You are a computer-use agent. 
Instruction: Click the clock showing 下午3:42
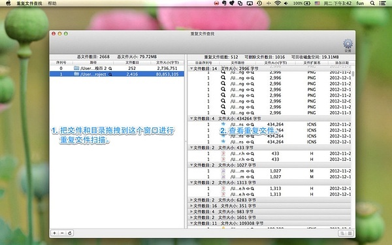[x=338, y=3]
